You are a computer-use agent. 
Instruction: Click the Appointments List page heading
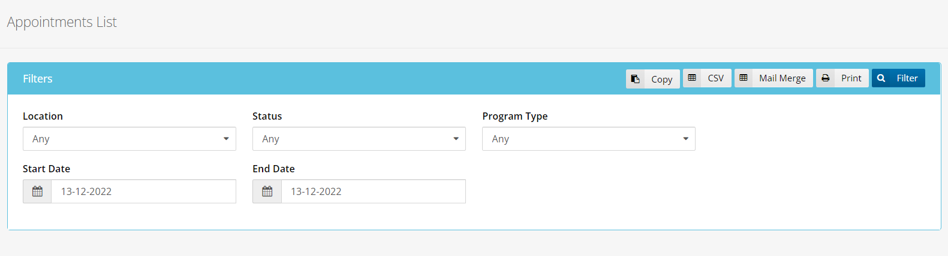pos(62,22)
